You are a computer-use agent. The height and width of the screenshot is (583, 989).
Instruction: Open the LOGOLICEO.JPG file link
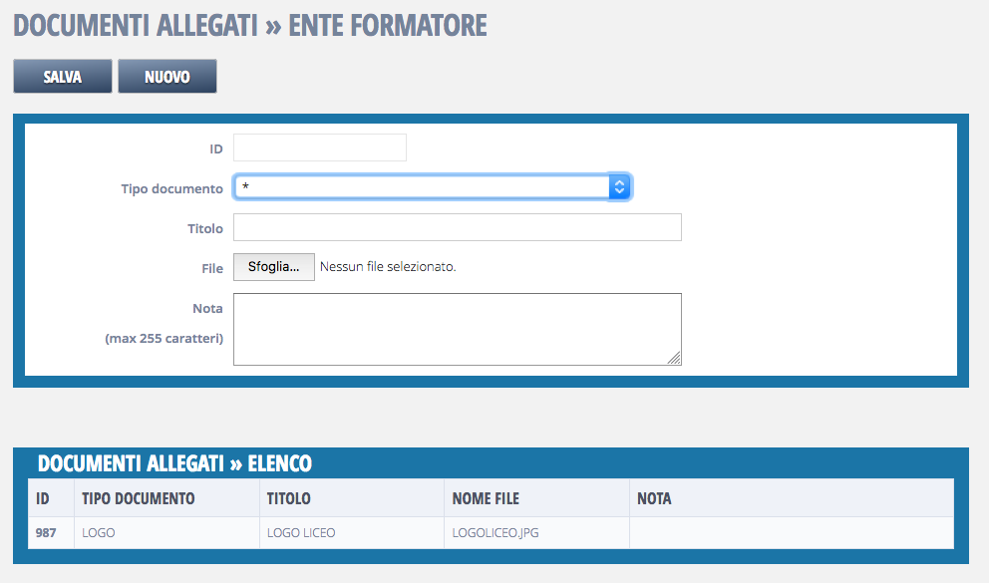(x=495, y=532)
